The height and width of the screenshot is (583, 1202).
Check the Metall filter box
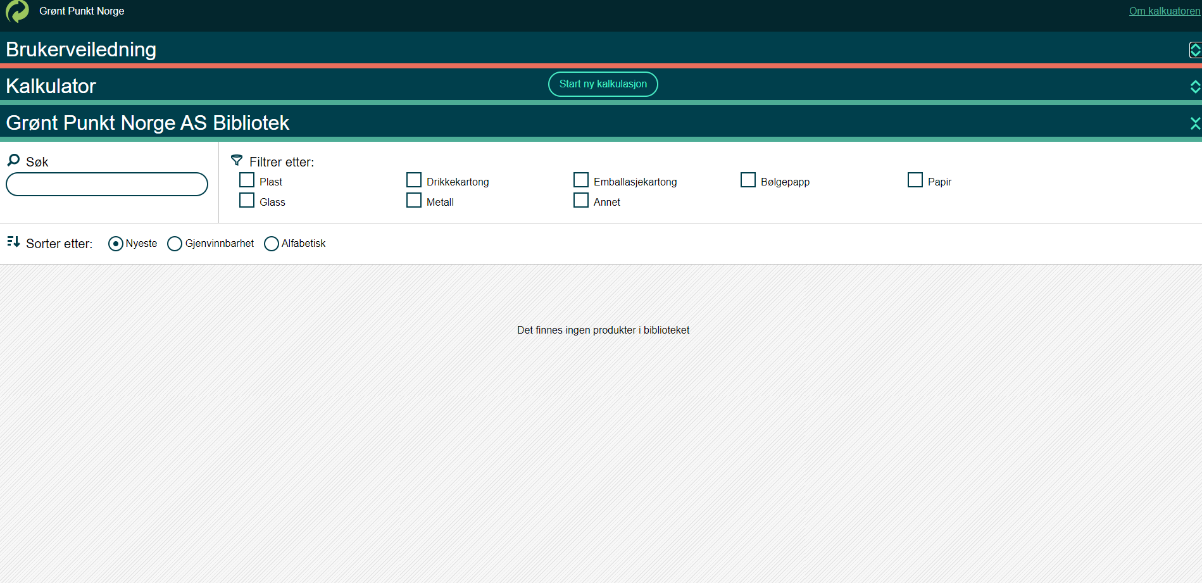click(414, 201)
